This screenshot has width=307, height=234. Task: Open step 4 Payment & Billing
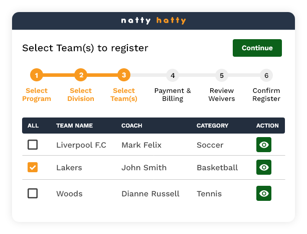[x=173, y=75]
